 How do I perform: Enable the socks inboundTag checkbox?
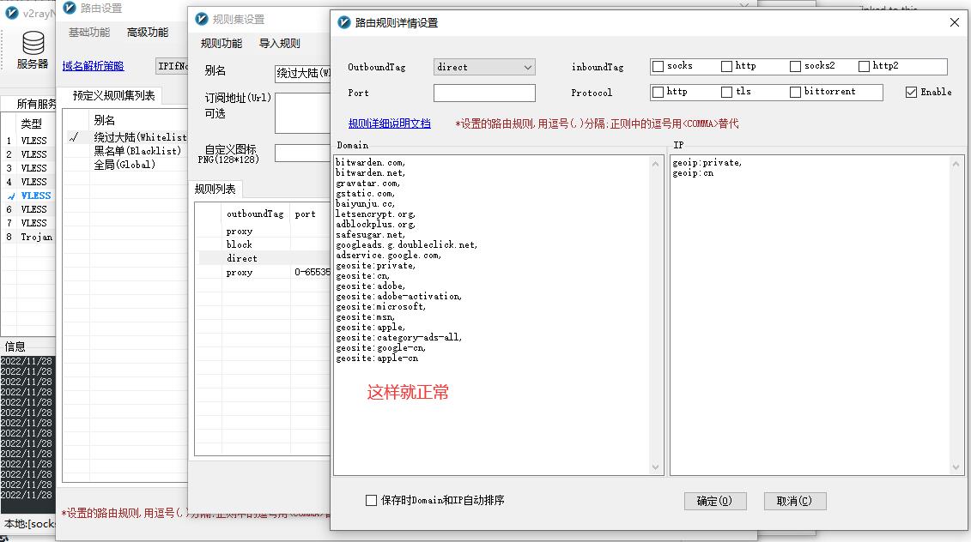(x=659, y=65)
